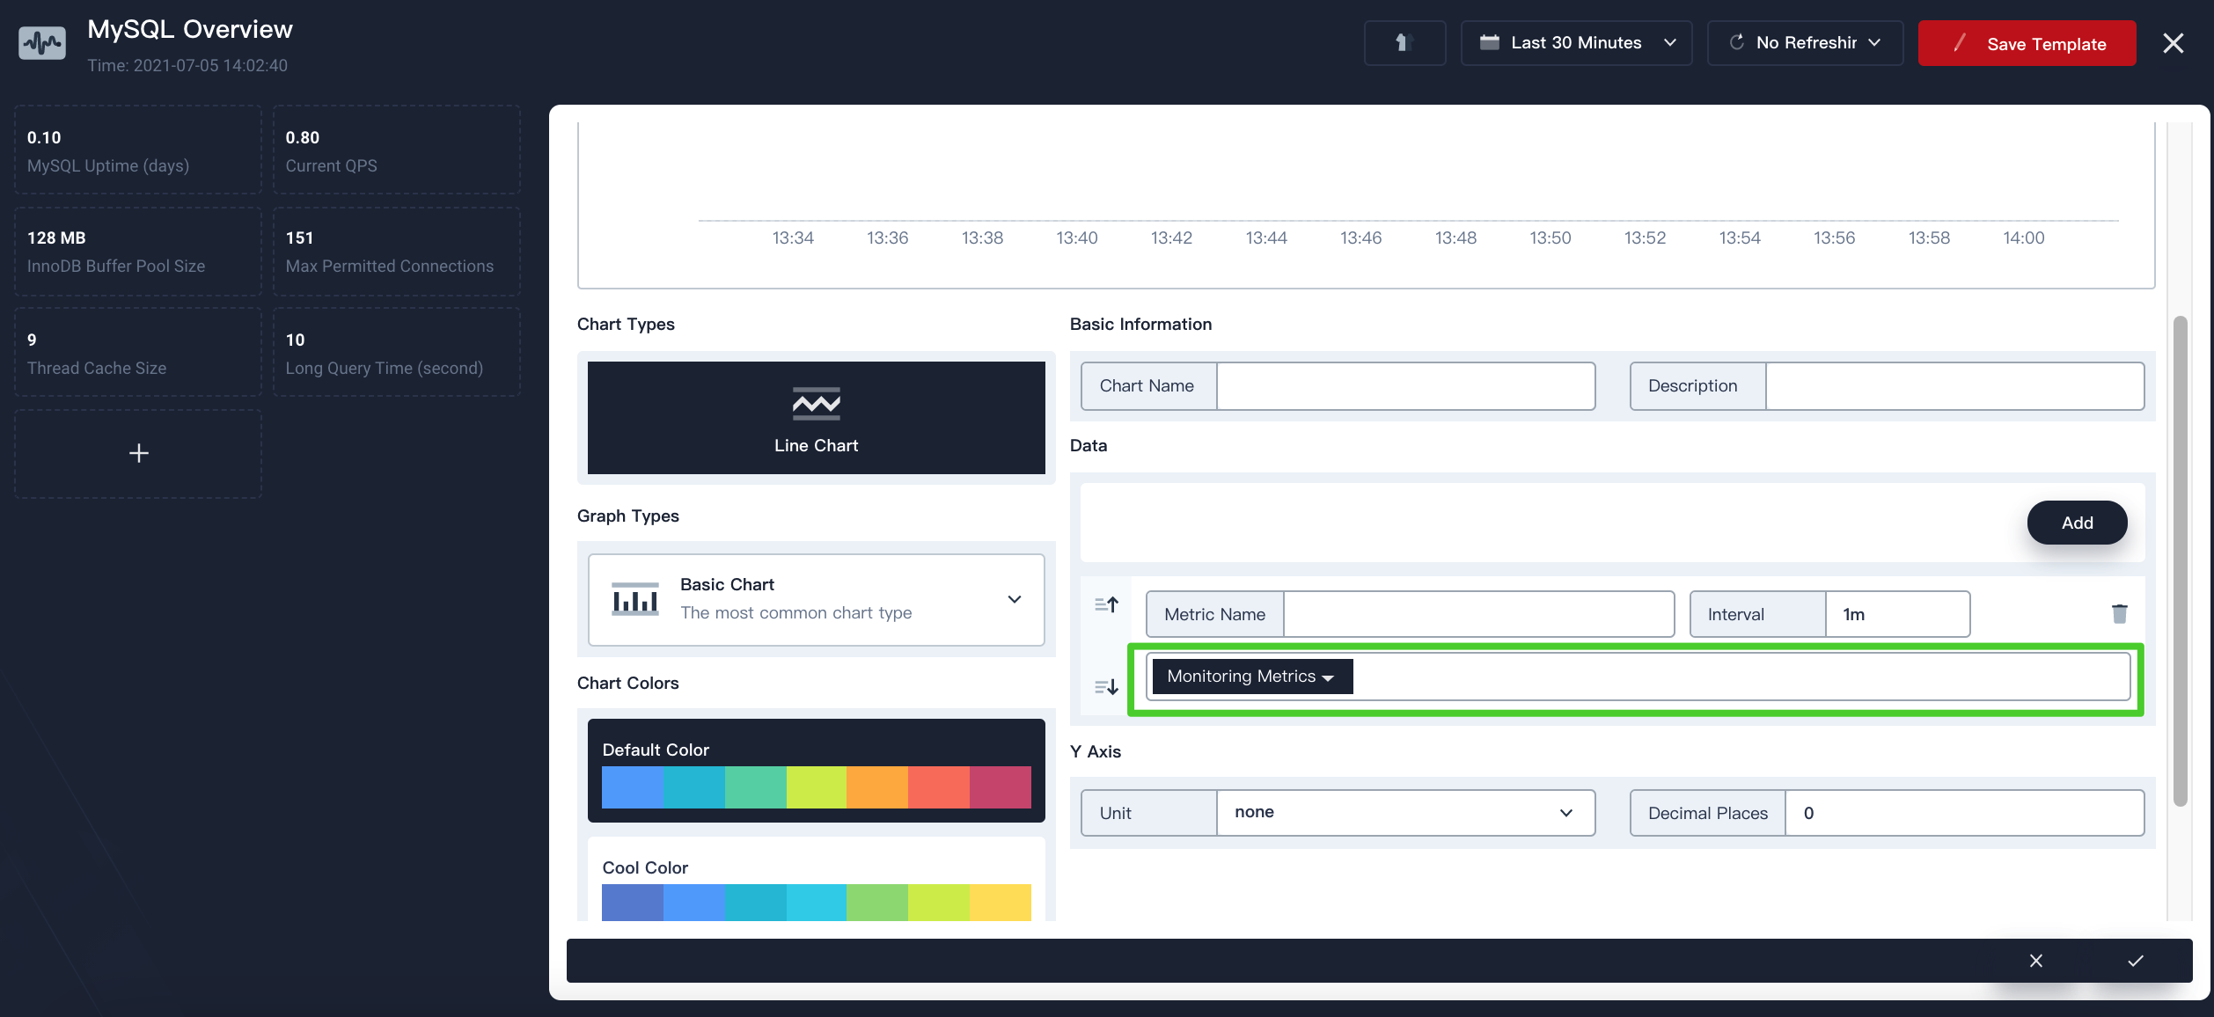
Task: Click the Chart Name input field
Action: point(1405,385)
